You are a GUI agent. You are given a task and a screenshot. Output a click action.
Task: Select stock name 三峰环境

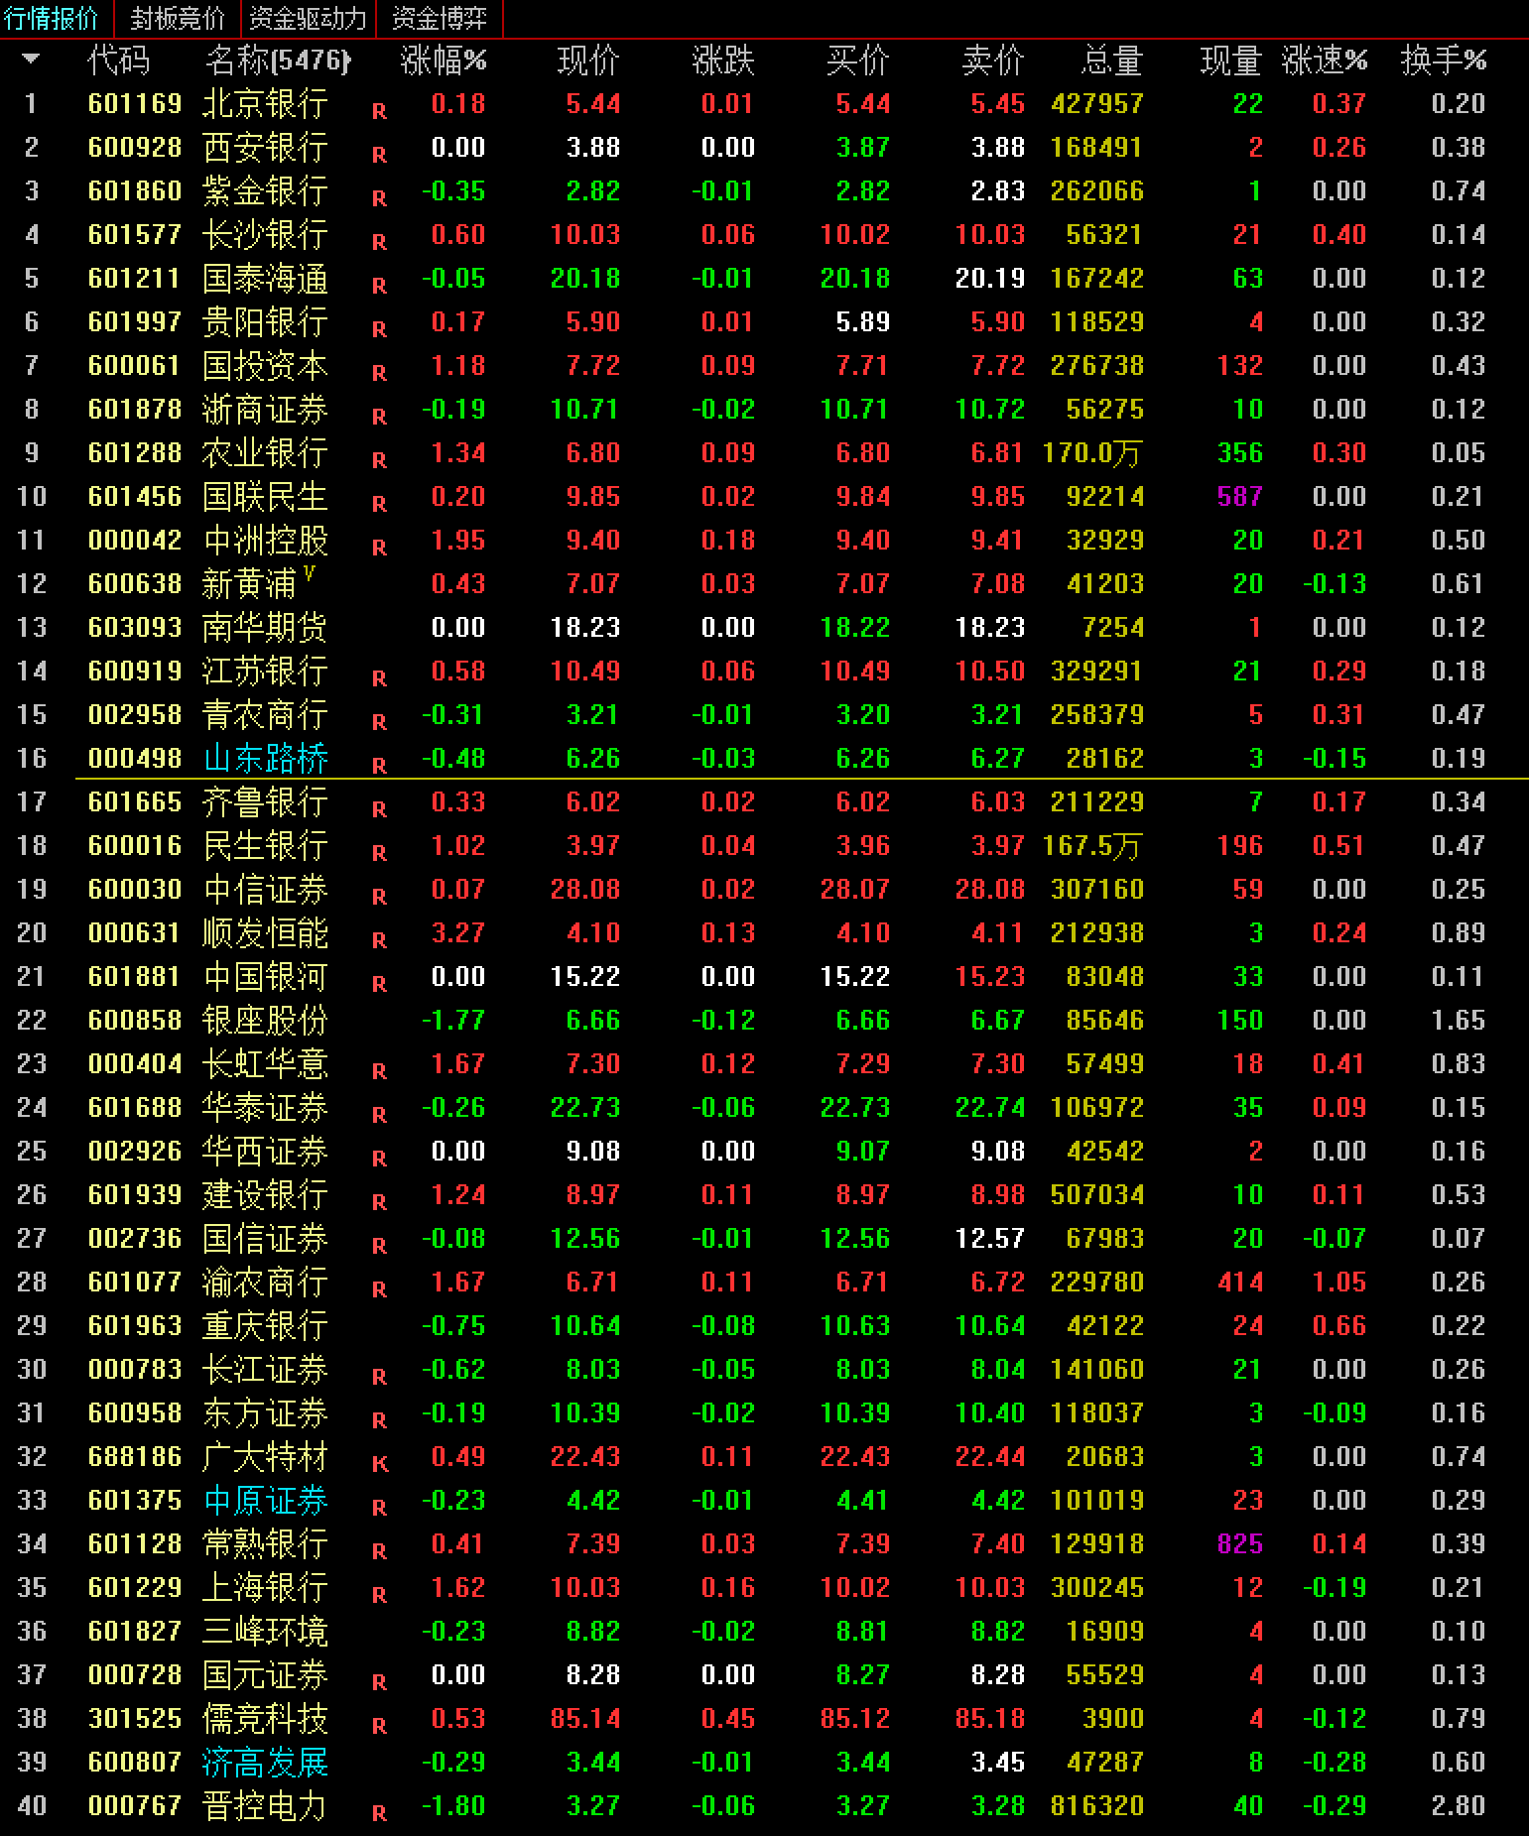pos(265,1632)
